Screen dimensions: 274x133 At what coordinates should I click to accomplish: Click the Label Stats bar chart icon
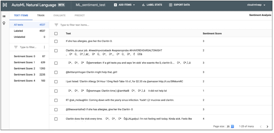pyautogui.click(x=144, y=5)
